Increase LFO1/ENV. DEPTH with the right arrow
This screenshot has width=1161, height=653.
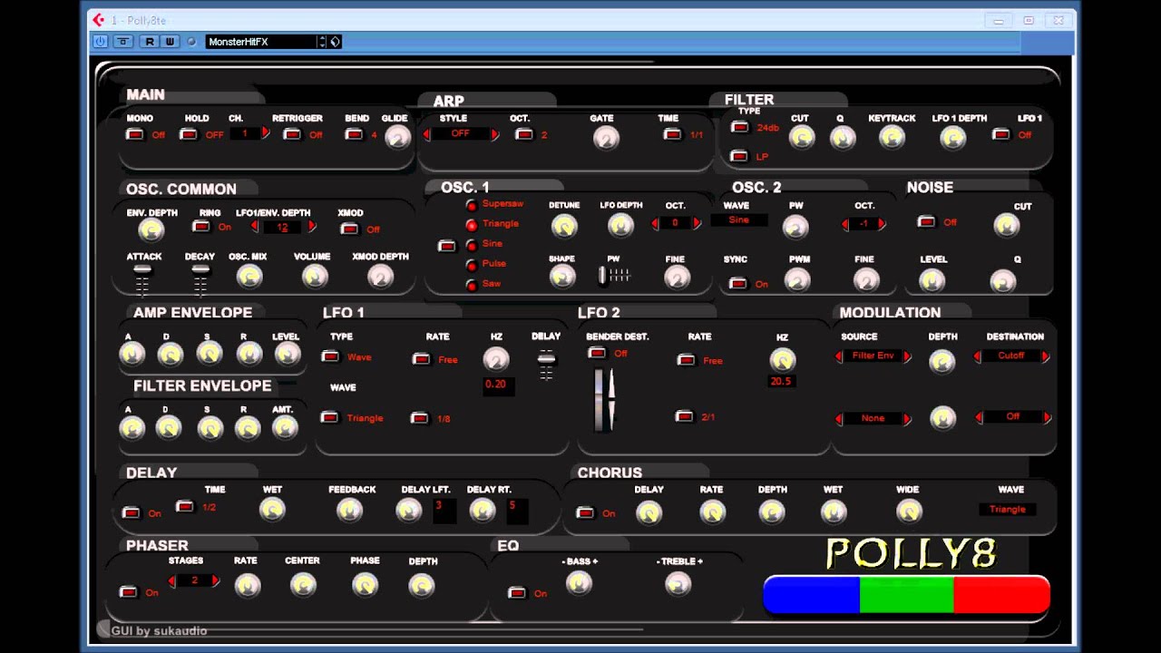click(x=313, y=227)
